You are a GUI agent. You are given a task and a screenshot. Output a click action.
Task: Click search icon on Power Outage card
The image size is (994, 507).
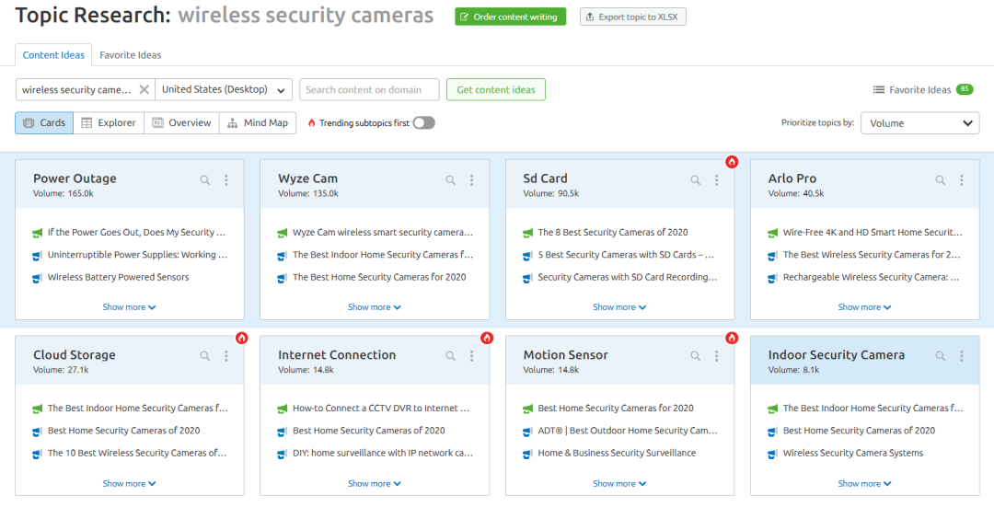point(204,180)
